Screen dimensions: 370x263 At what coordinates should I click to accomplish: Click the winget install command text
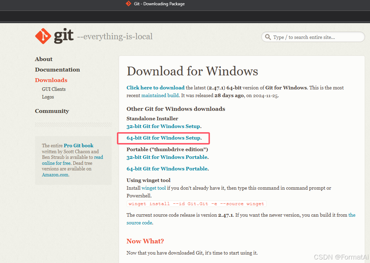(196, 204)
